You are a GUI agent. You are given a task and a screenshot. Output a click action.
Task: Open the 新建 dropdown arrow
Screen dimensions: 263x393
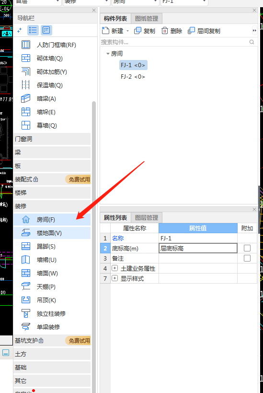click(x=127, y=31)
